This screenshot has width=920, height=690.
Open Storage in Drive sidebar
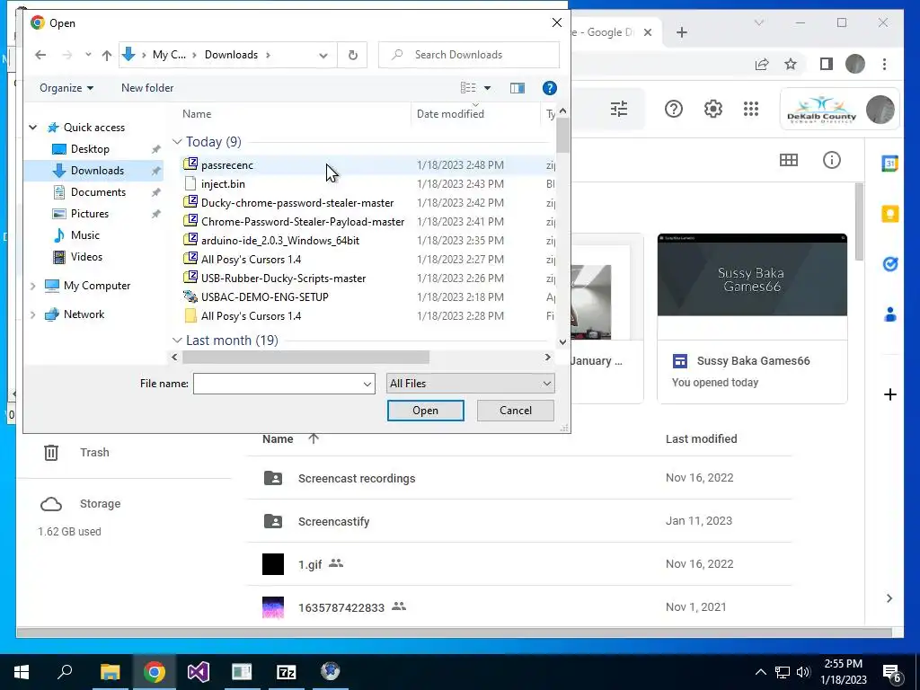pyautogui.click(x=100, y=504)
